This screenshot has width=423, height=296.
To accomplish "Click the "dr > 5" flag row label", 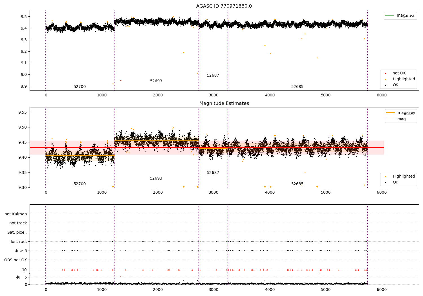I will pos(21,251).
